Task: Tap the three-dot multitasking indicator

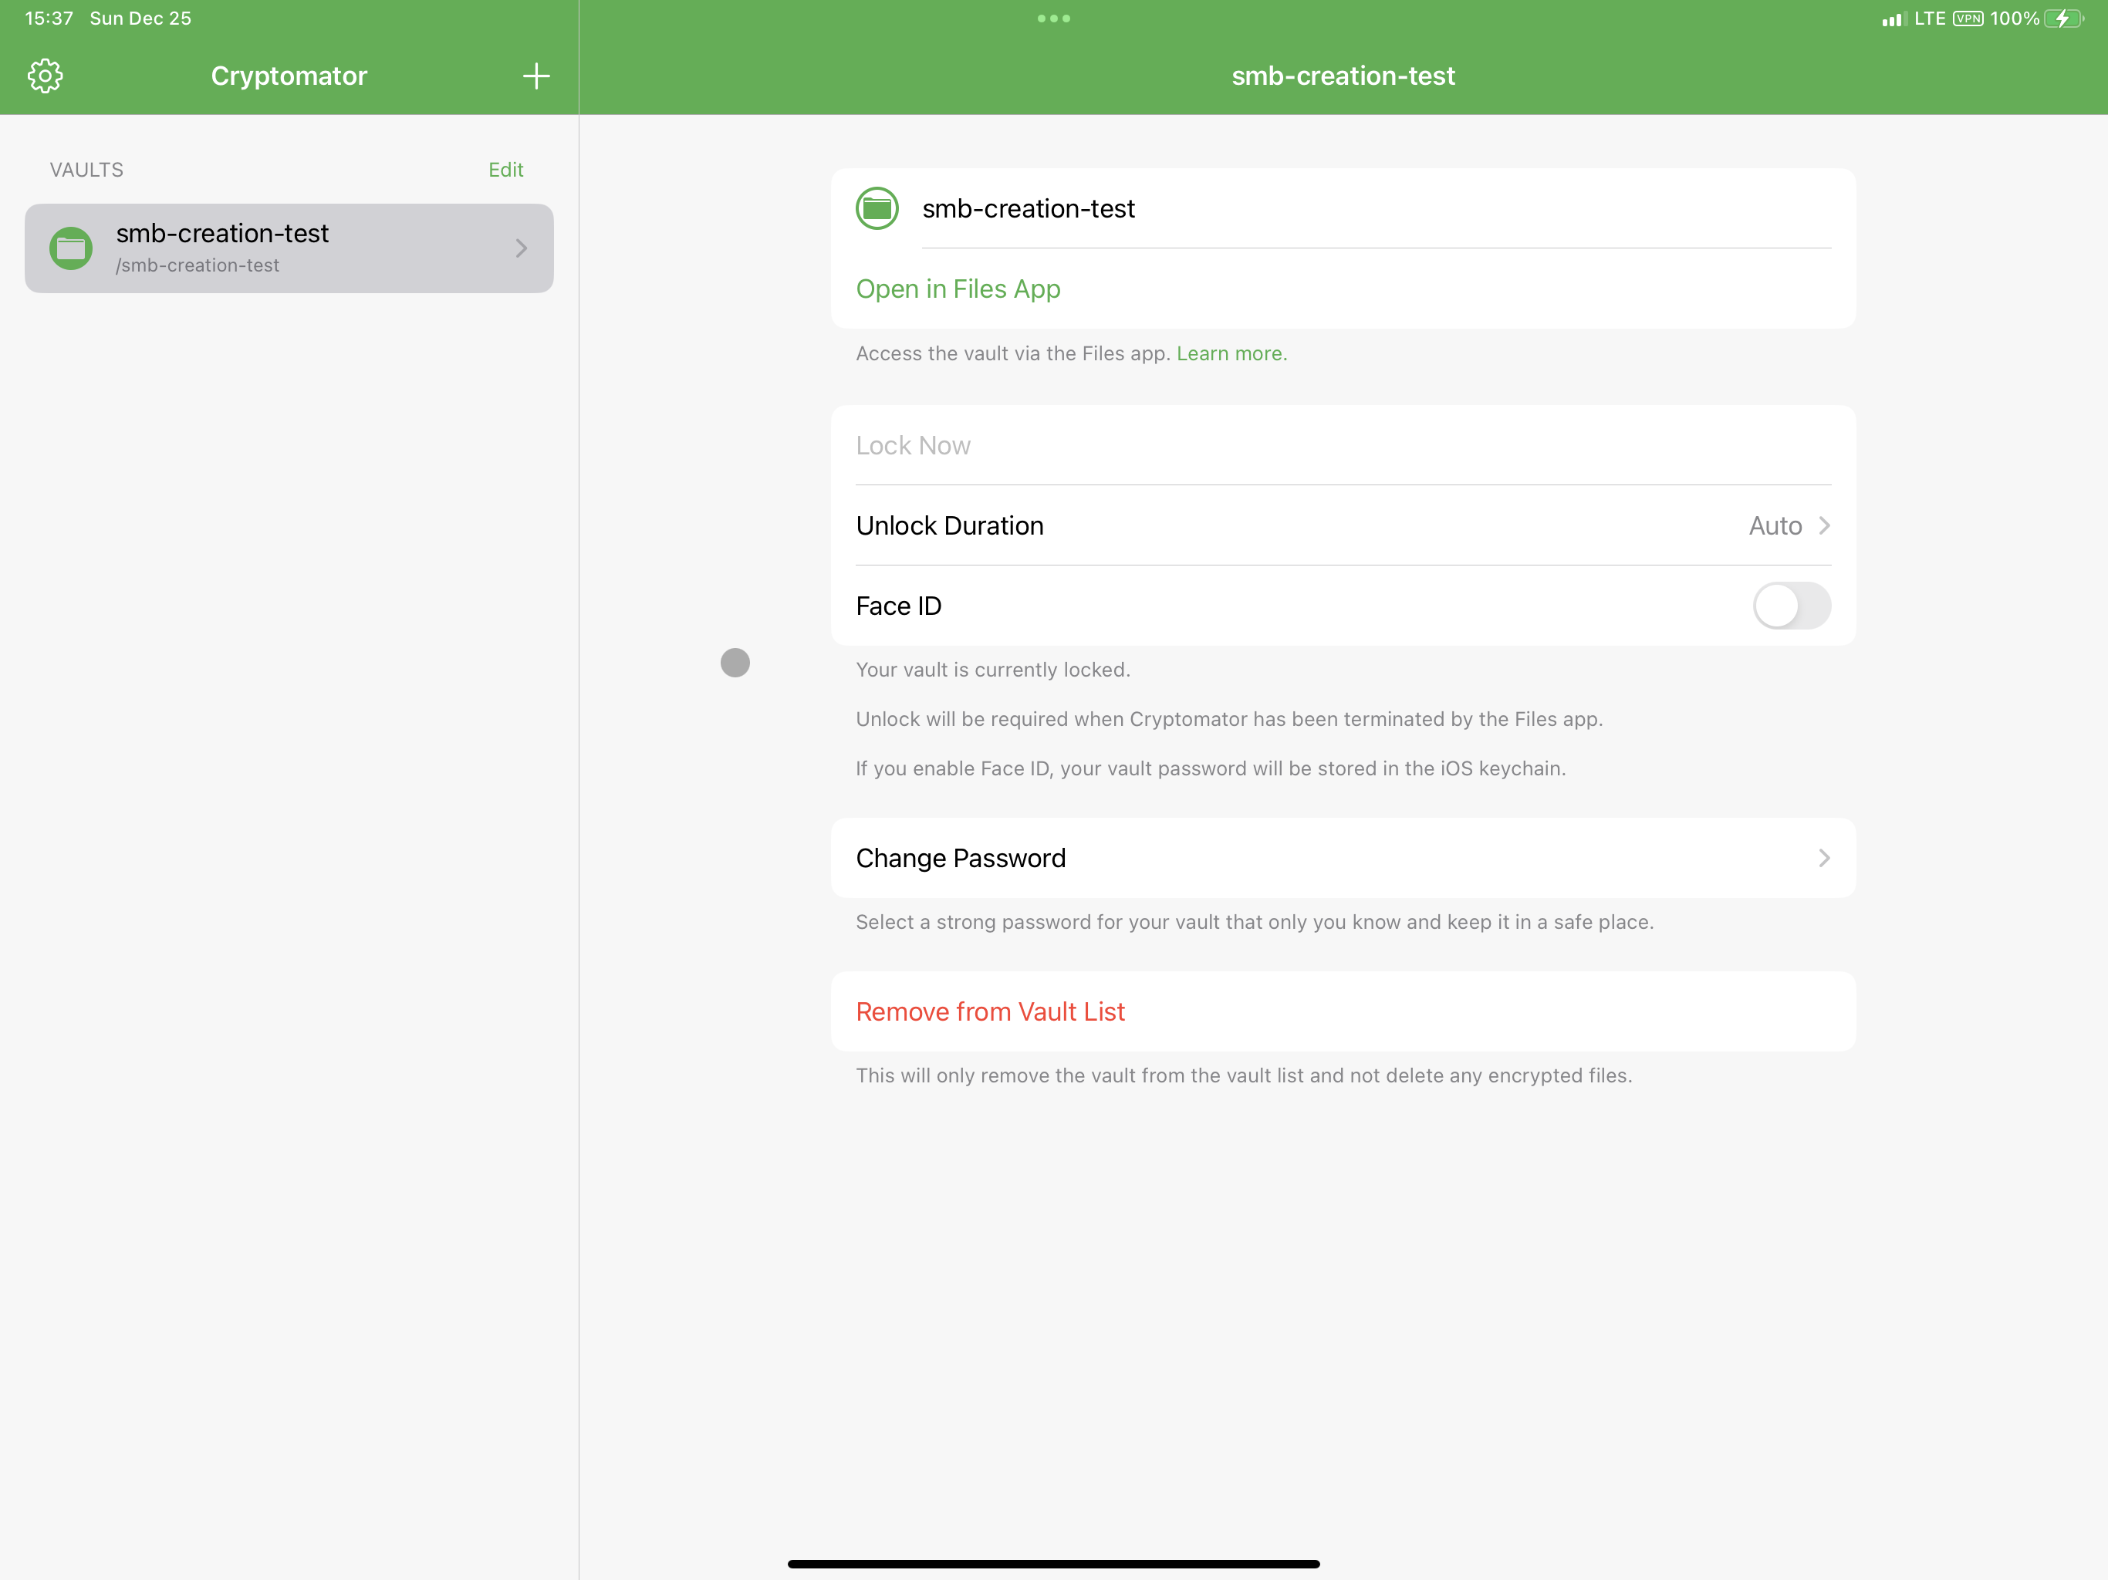Action: [x=1053, y=18]
